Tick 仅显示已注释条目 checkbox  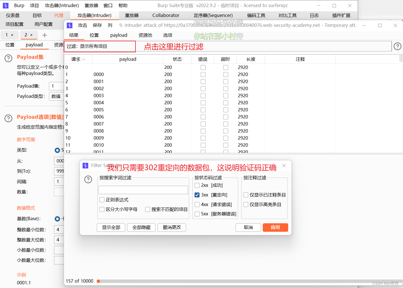[246, 195]
